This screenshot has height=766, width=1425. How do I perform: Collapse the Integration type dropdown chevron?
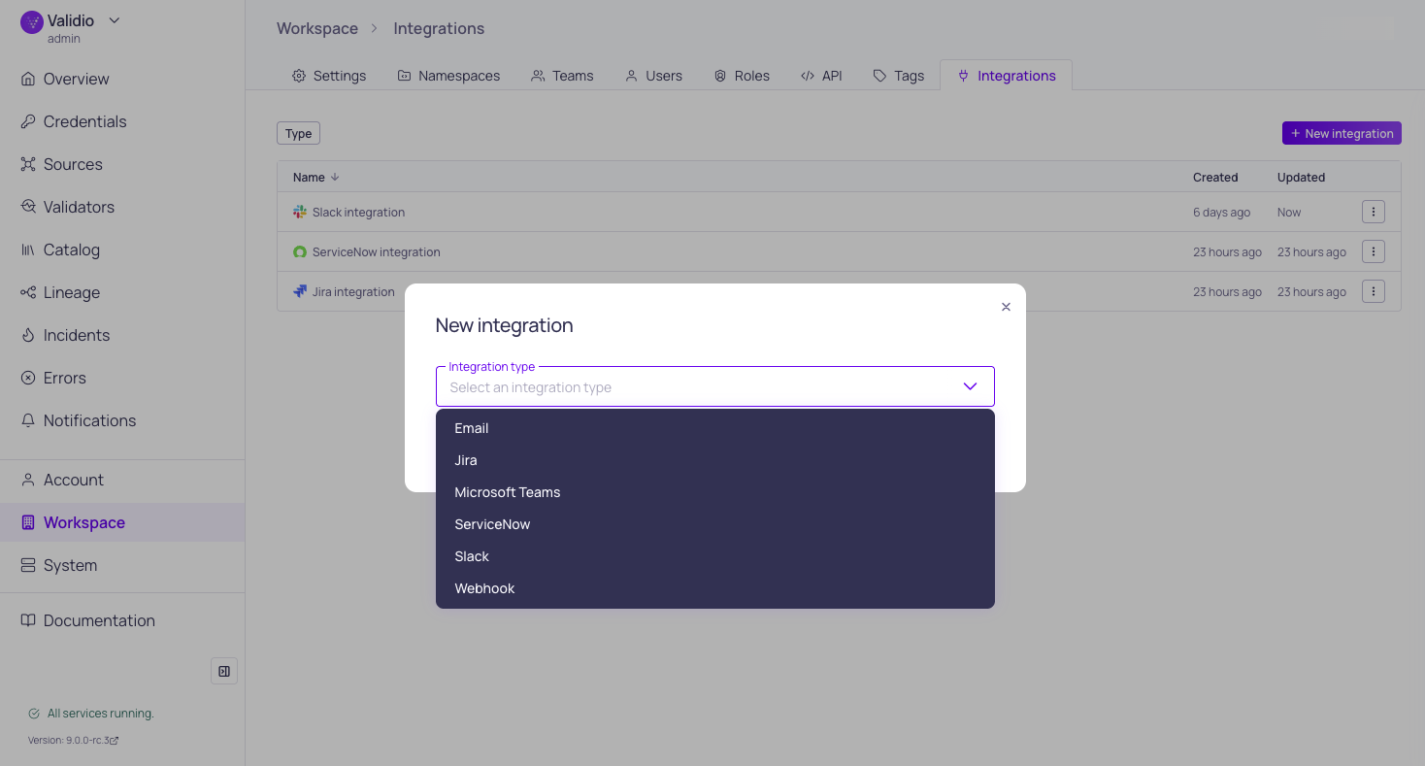pos(970,386)
